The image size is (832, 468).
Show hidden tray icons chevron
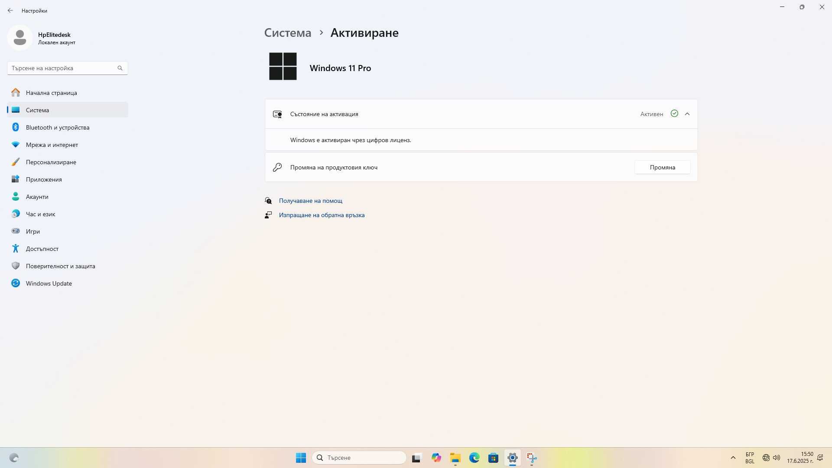pos(733,458)
